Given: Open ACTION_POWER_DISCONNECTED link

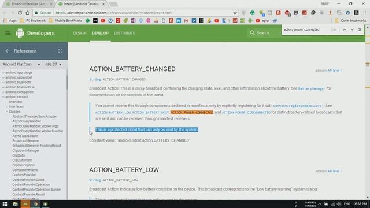Looking at the screenshot, I should pyautogui.click(x=246, y=113).
